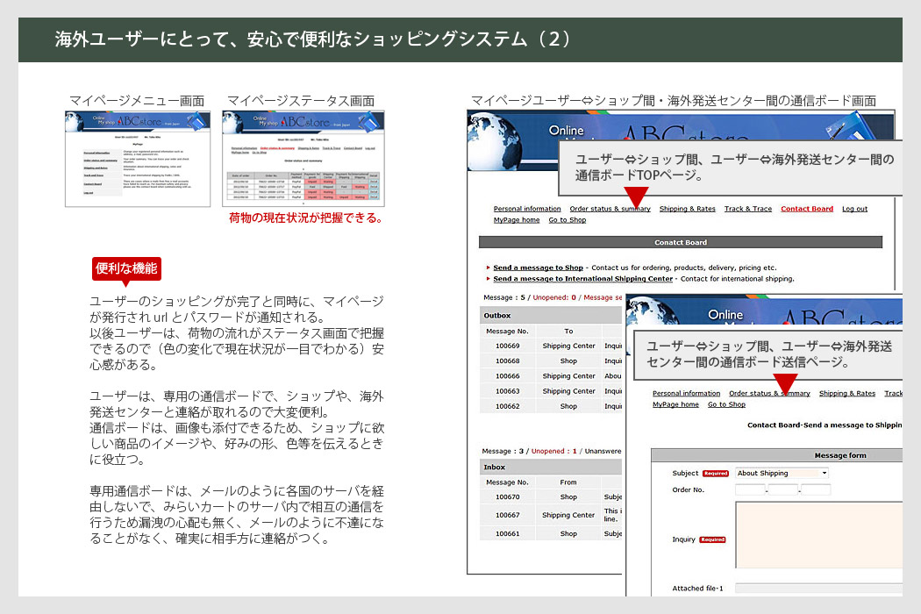Open Personal information on the message form page
The image size is (921, 614).
(686, 393)
